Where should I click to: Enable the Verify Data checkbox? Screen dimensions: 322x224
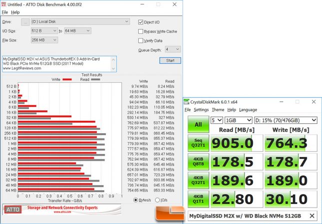141,40
